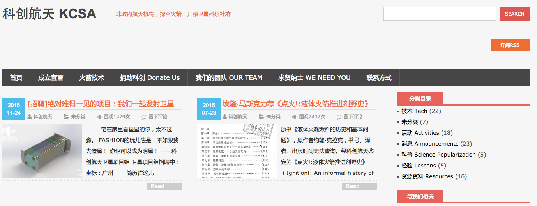Click the search text input field
Screen dimensions: 537x206
coord(440,14)
